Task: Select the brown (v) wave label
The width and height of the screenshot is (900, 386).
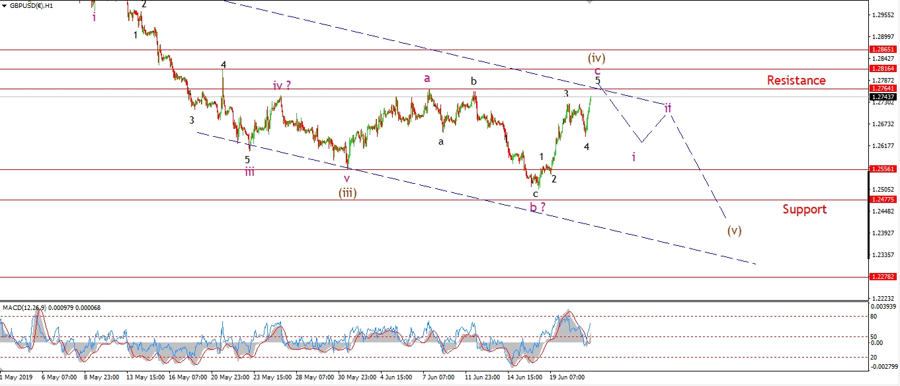Action: (734, 231)
